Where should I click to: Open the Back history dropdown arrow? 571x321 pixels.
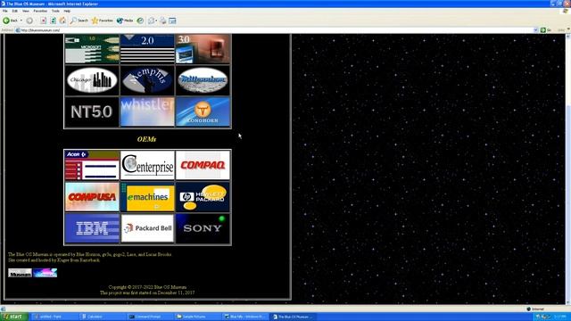click(21, 21)
